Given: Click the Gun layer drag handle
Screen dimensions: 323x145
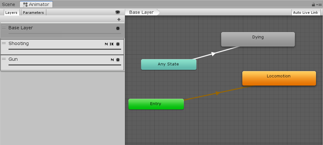Looking at the screenshot, I should (x=4, y=59).
